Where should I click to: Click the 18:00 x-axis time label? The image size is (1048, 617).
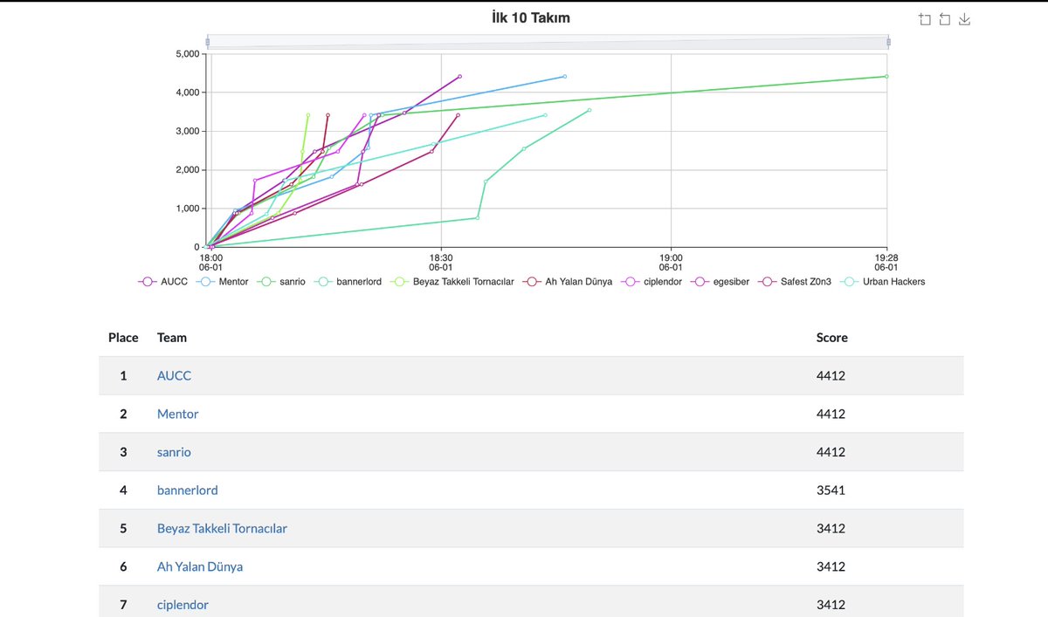[x=211, y=264]
